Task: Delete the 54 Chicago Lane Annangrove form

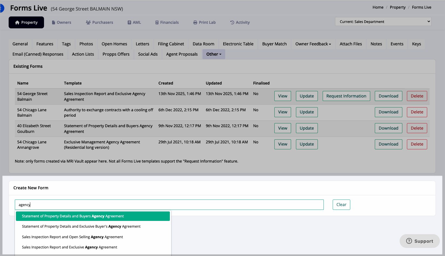Action: tap(417, 144)
